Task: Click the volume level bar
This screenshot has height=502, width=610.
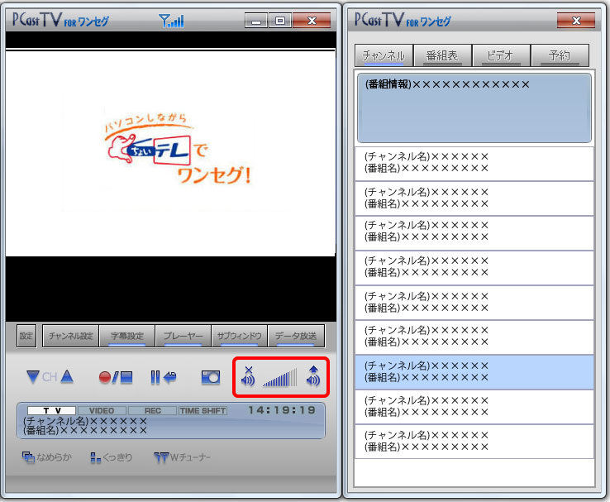Action: click(x=279, y=379)
